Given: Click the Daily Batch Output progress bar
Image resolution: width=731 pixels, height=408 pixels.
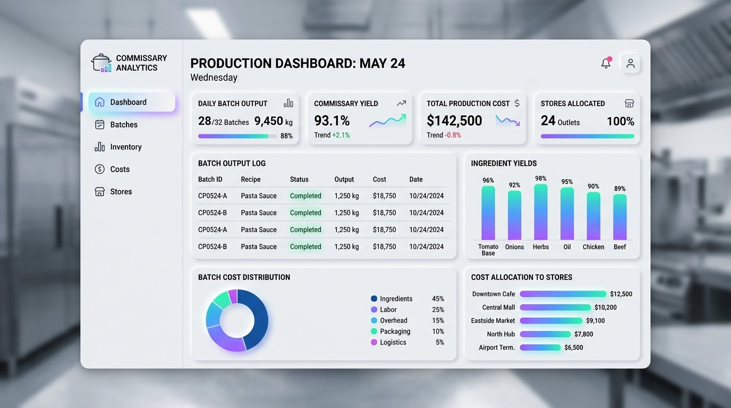Looking at the screenshot, I should pyautogui.click(x=237, y=136).
